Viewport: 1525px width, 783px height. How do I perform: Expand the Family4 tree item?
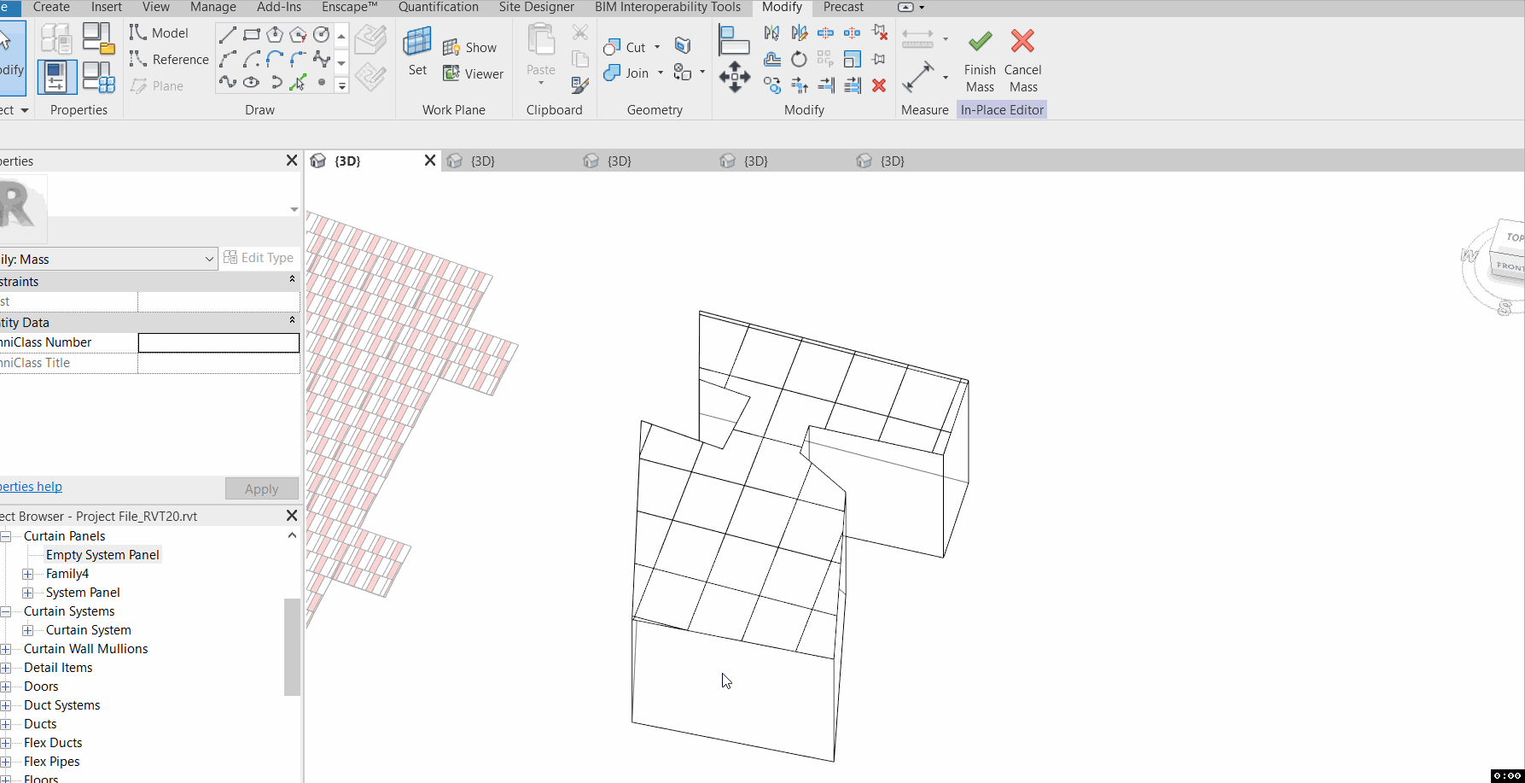coord(28,573)
